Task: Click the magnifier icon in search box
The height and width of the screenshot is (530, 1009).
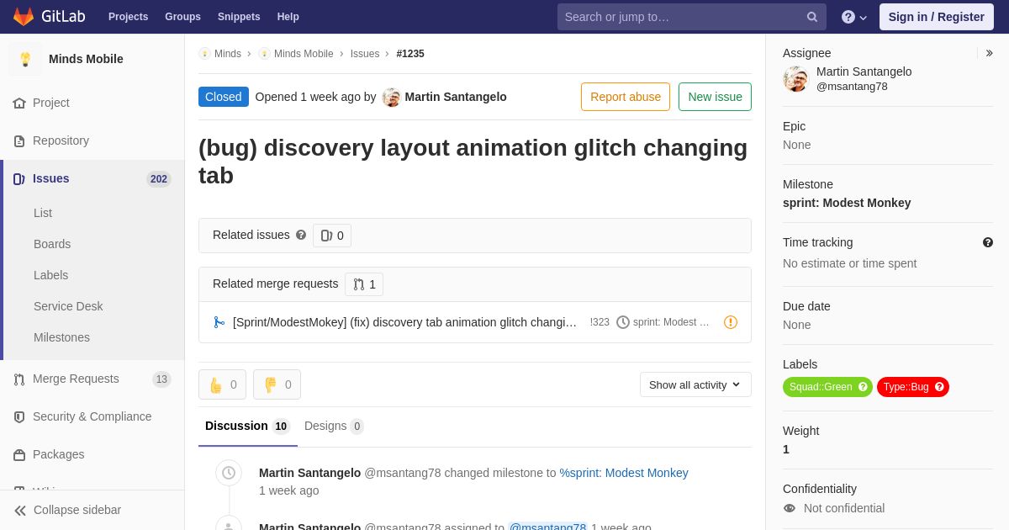Action: (x=812, y=17)
